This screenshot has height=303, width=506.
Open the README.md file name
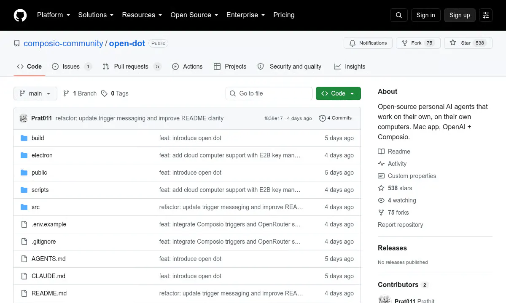(x=49, y=293)
